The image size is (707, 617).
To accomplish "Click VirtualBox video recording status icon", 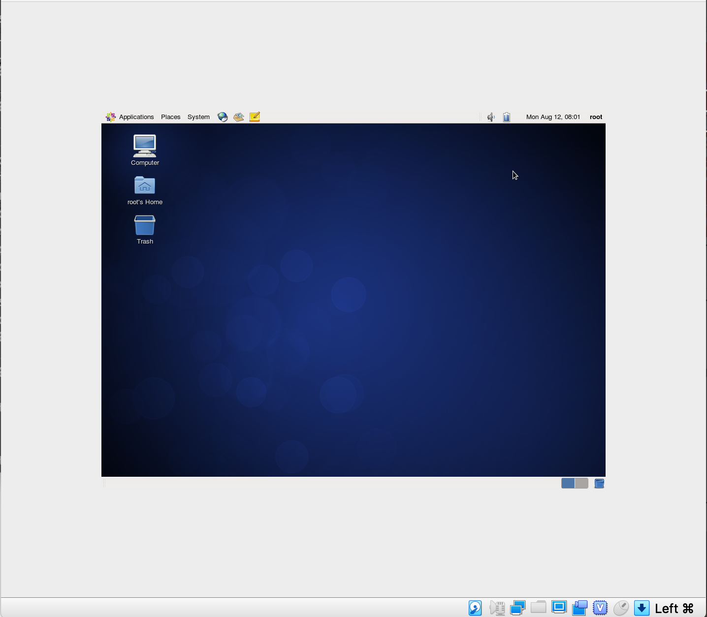I will click(580, 608).
